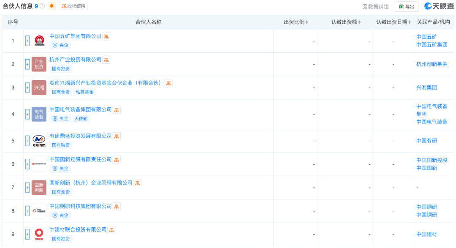
Task: Expand row 2 杭州产业投资 details
Action: tap(27, 64)
